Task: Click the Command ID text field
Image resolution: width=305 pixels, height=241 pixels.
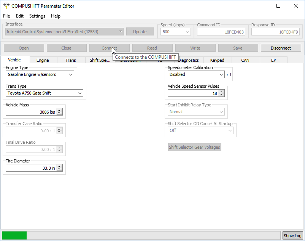Action: pos(221,32)
